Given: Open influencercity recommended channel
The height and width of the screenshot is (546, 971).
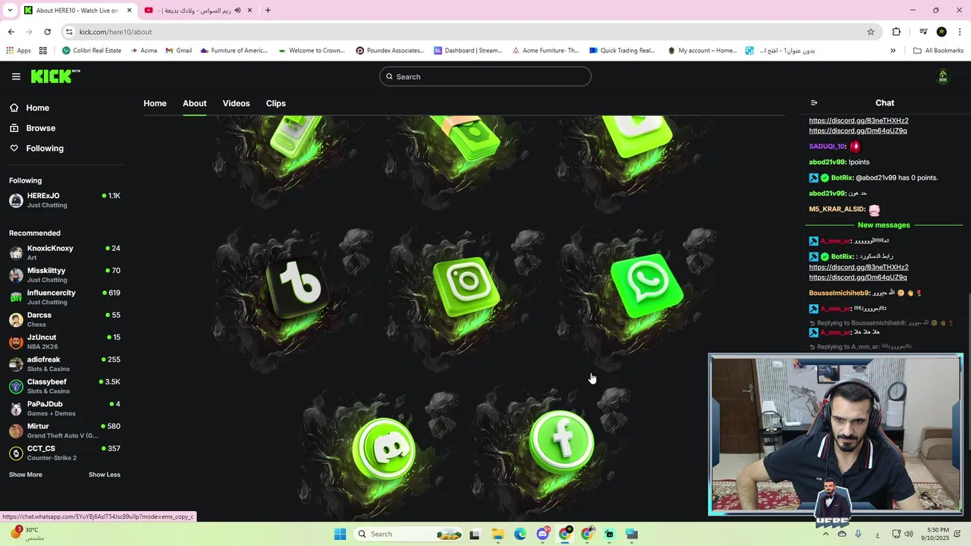Looking at the screenshot, I should click(64, 297).
